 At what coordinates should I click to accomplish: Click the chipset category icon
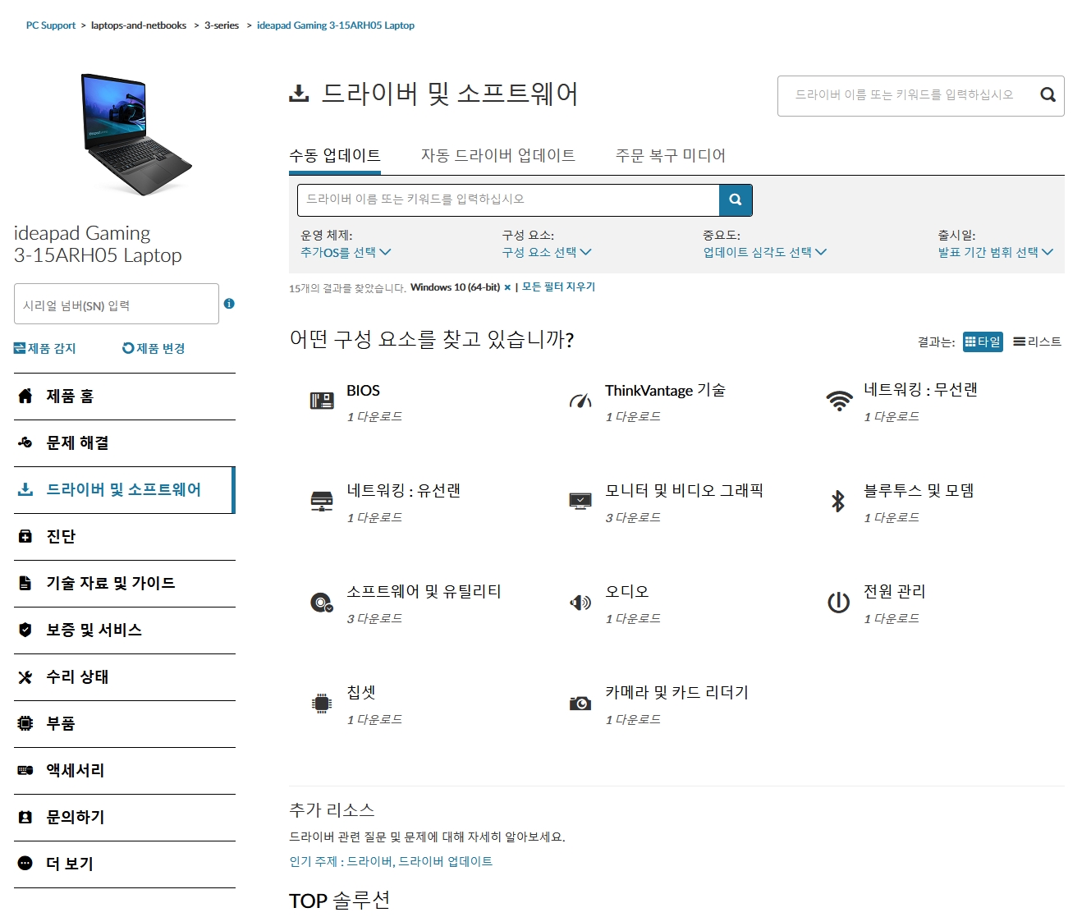pyautogui.click(x=322, y=703)
